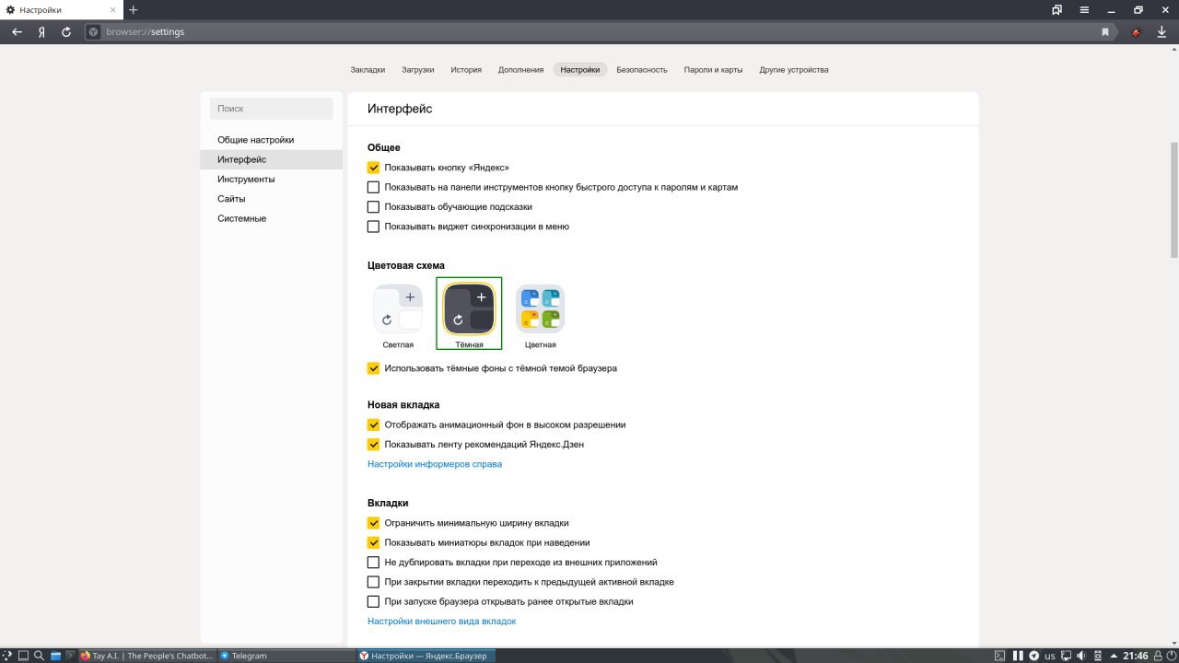The height and width of the screenshot is (663, 1179).
Task: Toggle 'Показывать миниатюры вкладок при наведении'
Action: 373,542
